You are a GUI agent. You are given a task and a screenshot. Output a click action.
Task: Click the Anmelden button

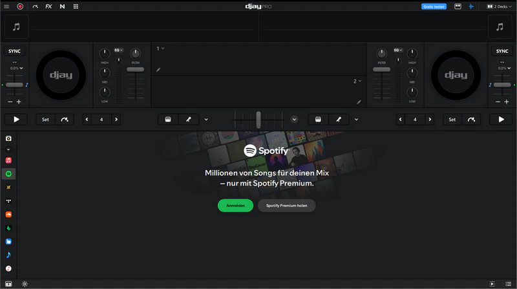235,206
